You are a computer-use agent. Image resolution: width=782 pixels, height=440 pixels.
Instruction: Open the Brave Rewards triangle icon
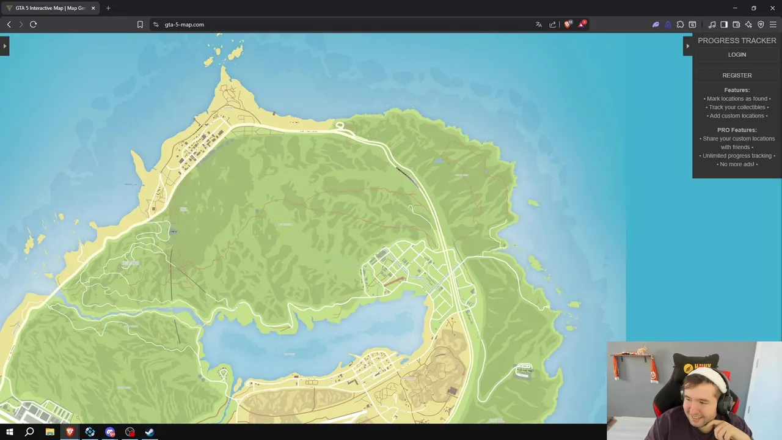pos(582,24)
